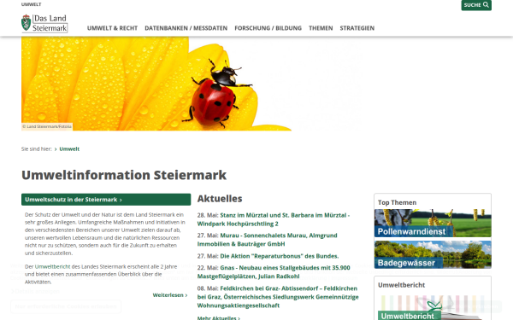Open the THEMEN menu

tap(321, 28)
